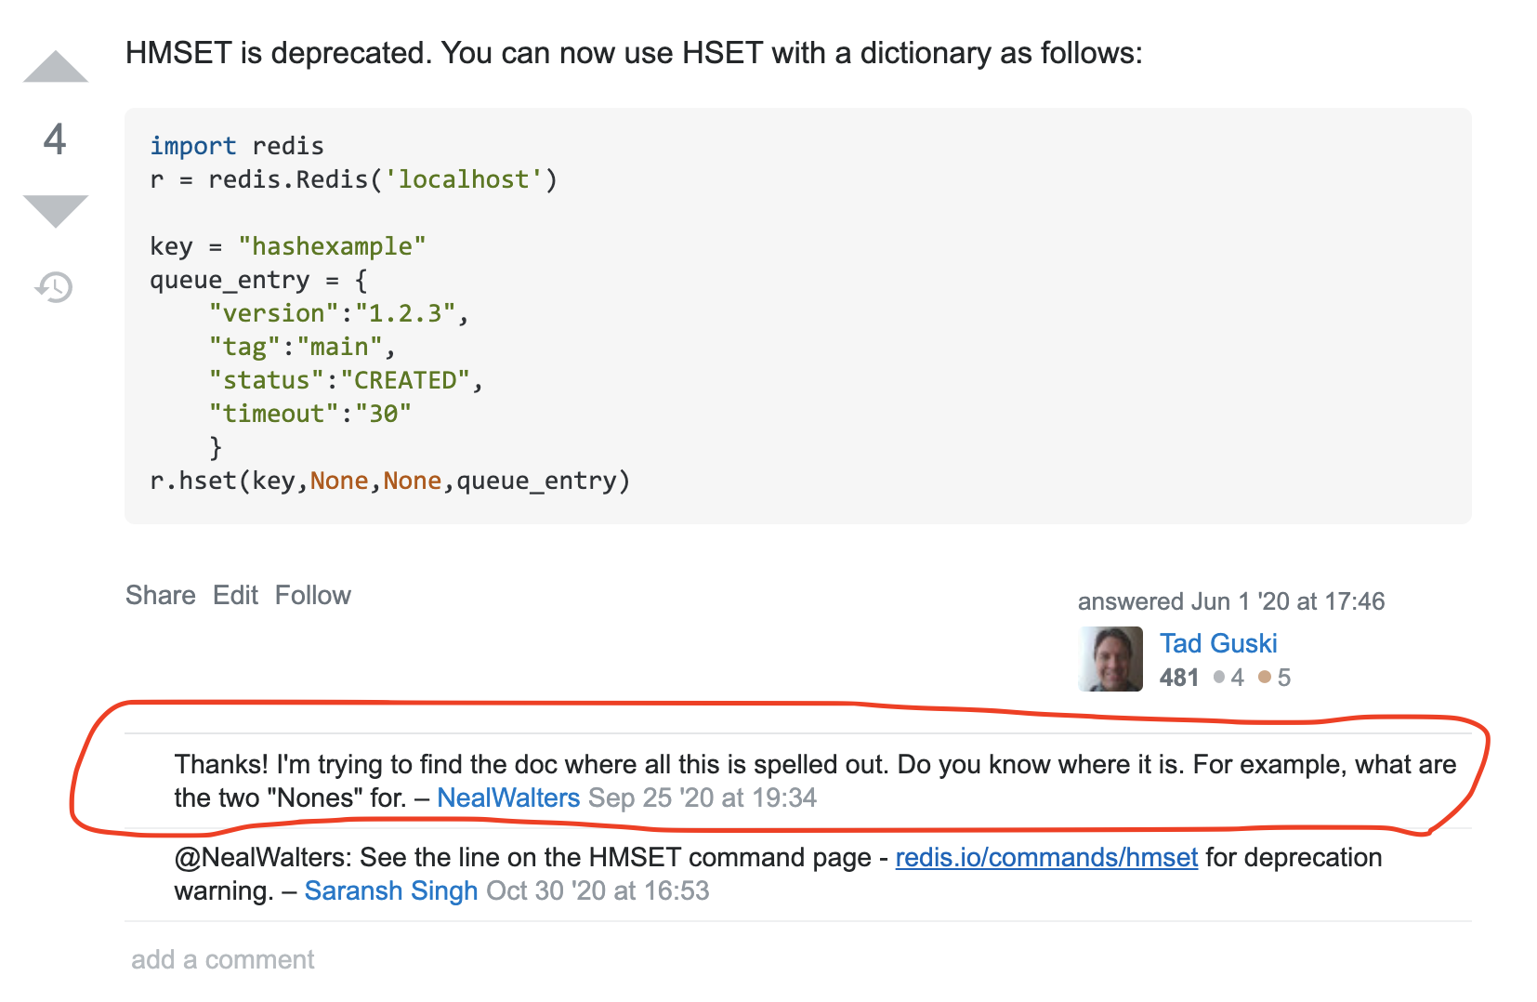Screen dimensions: 1537x1002
Task: Click the bronze badge dot next to 5
Action: click(1264, 678)
